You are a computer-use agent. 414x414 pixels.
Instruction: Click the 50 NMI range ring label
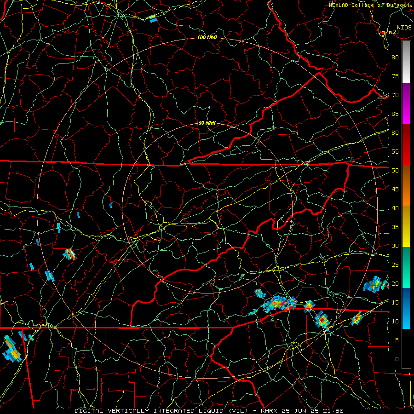point(207,123)
